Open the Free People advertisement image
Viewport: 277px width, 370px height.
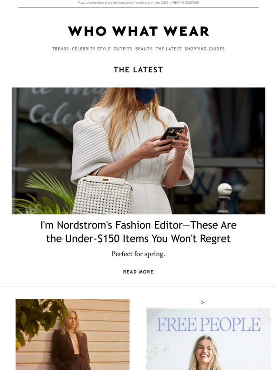point(208,338)
